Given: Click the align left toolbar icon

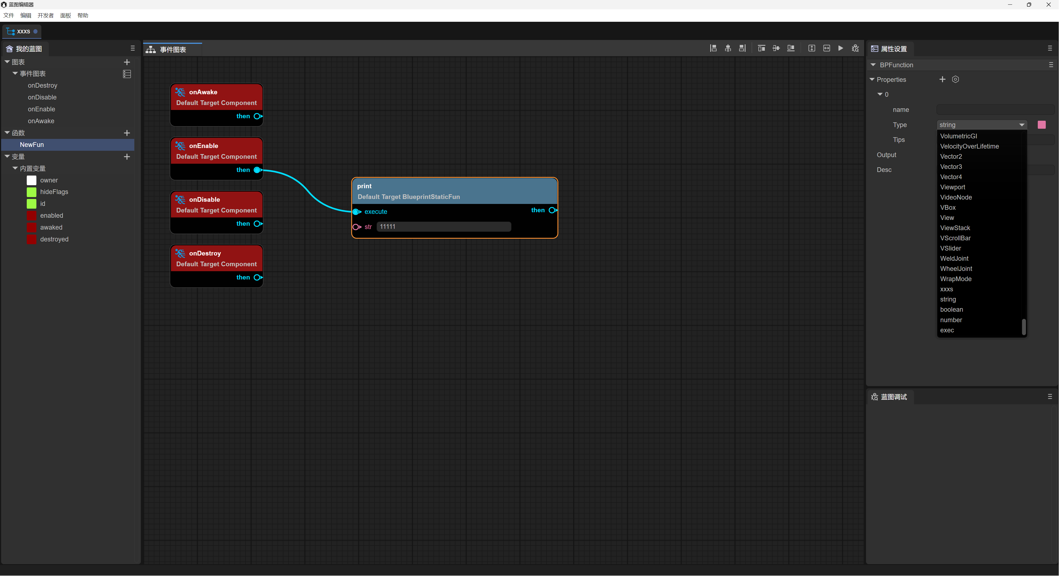Looking at the screenshot, I should [713, 49].
